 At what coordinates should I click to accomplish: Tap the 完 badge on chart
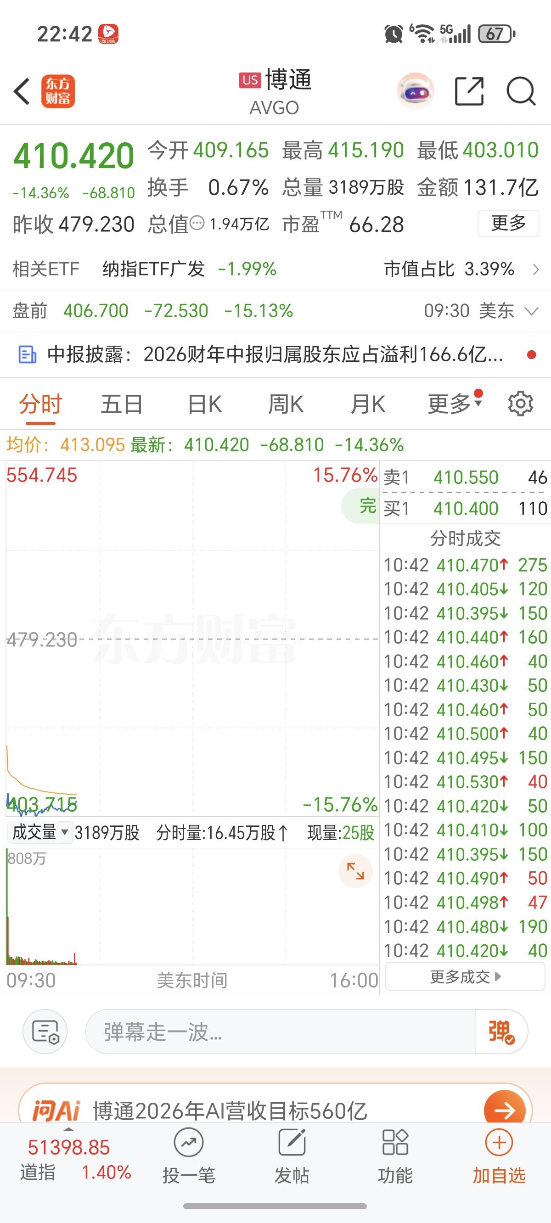(x=361, y=505)
